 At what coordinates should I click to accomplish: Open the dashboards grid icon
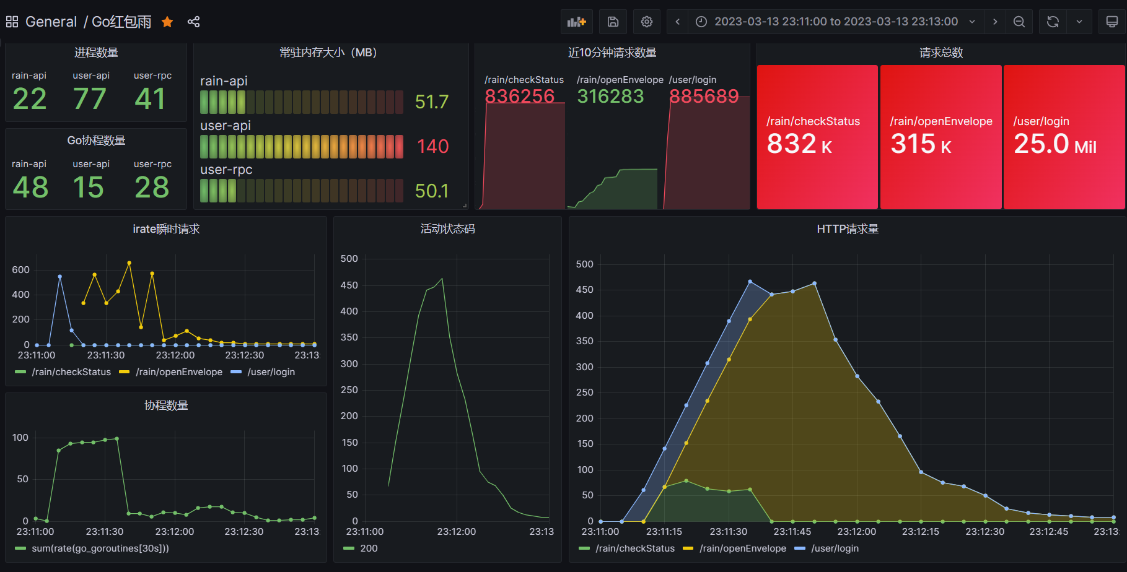pyautogui.click(x=12, y=22)
